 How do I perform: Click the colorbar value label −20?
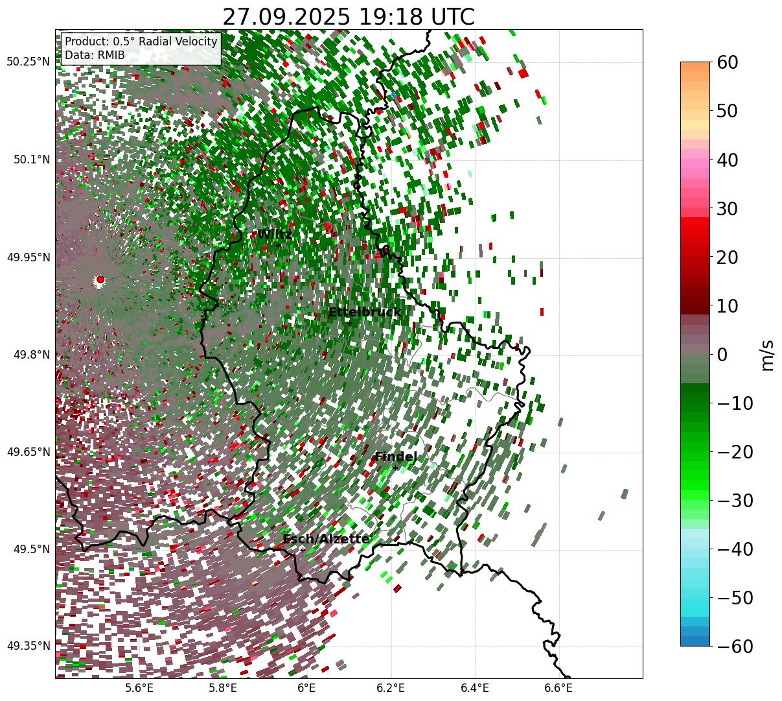[735, 451]
